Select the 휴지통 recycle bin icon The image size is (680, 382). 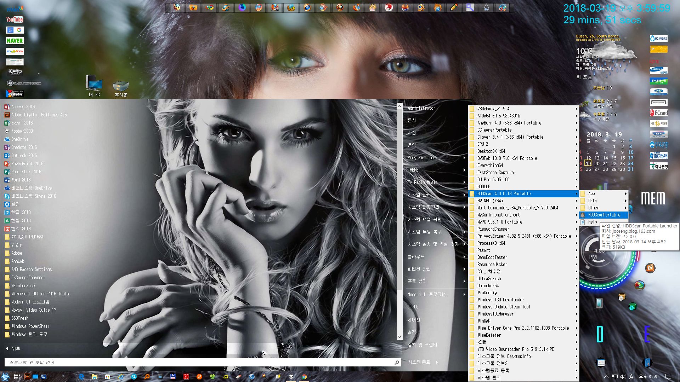(121, 88)
